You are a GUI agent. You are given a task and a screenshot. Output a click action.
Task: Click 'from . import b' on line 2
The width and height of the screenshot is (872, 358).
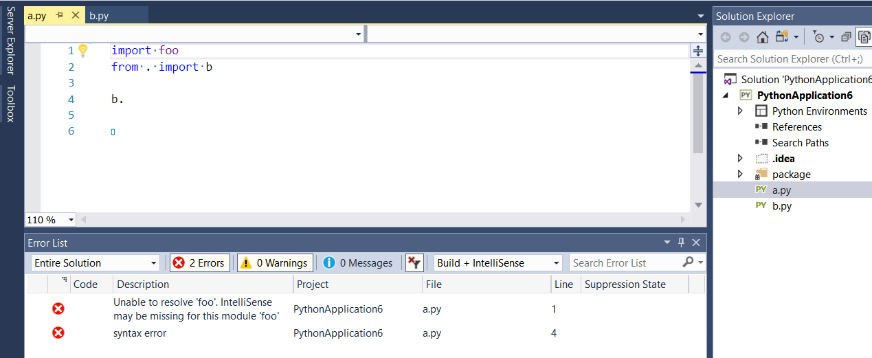pos(162,67)
